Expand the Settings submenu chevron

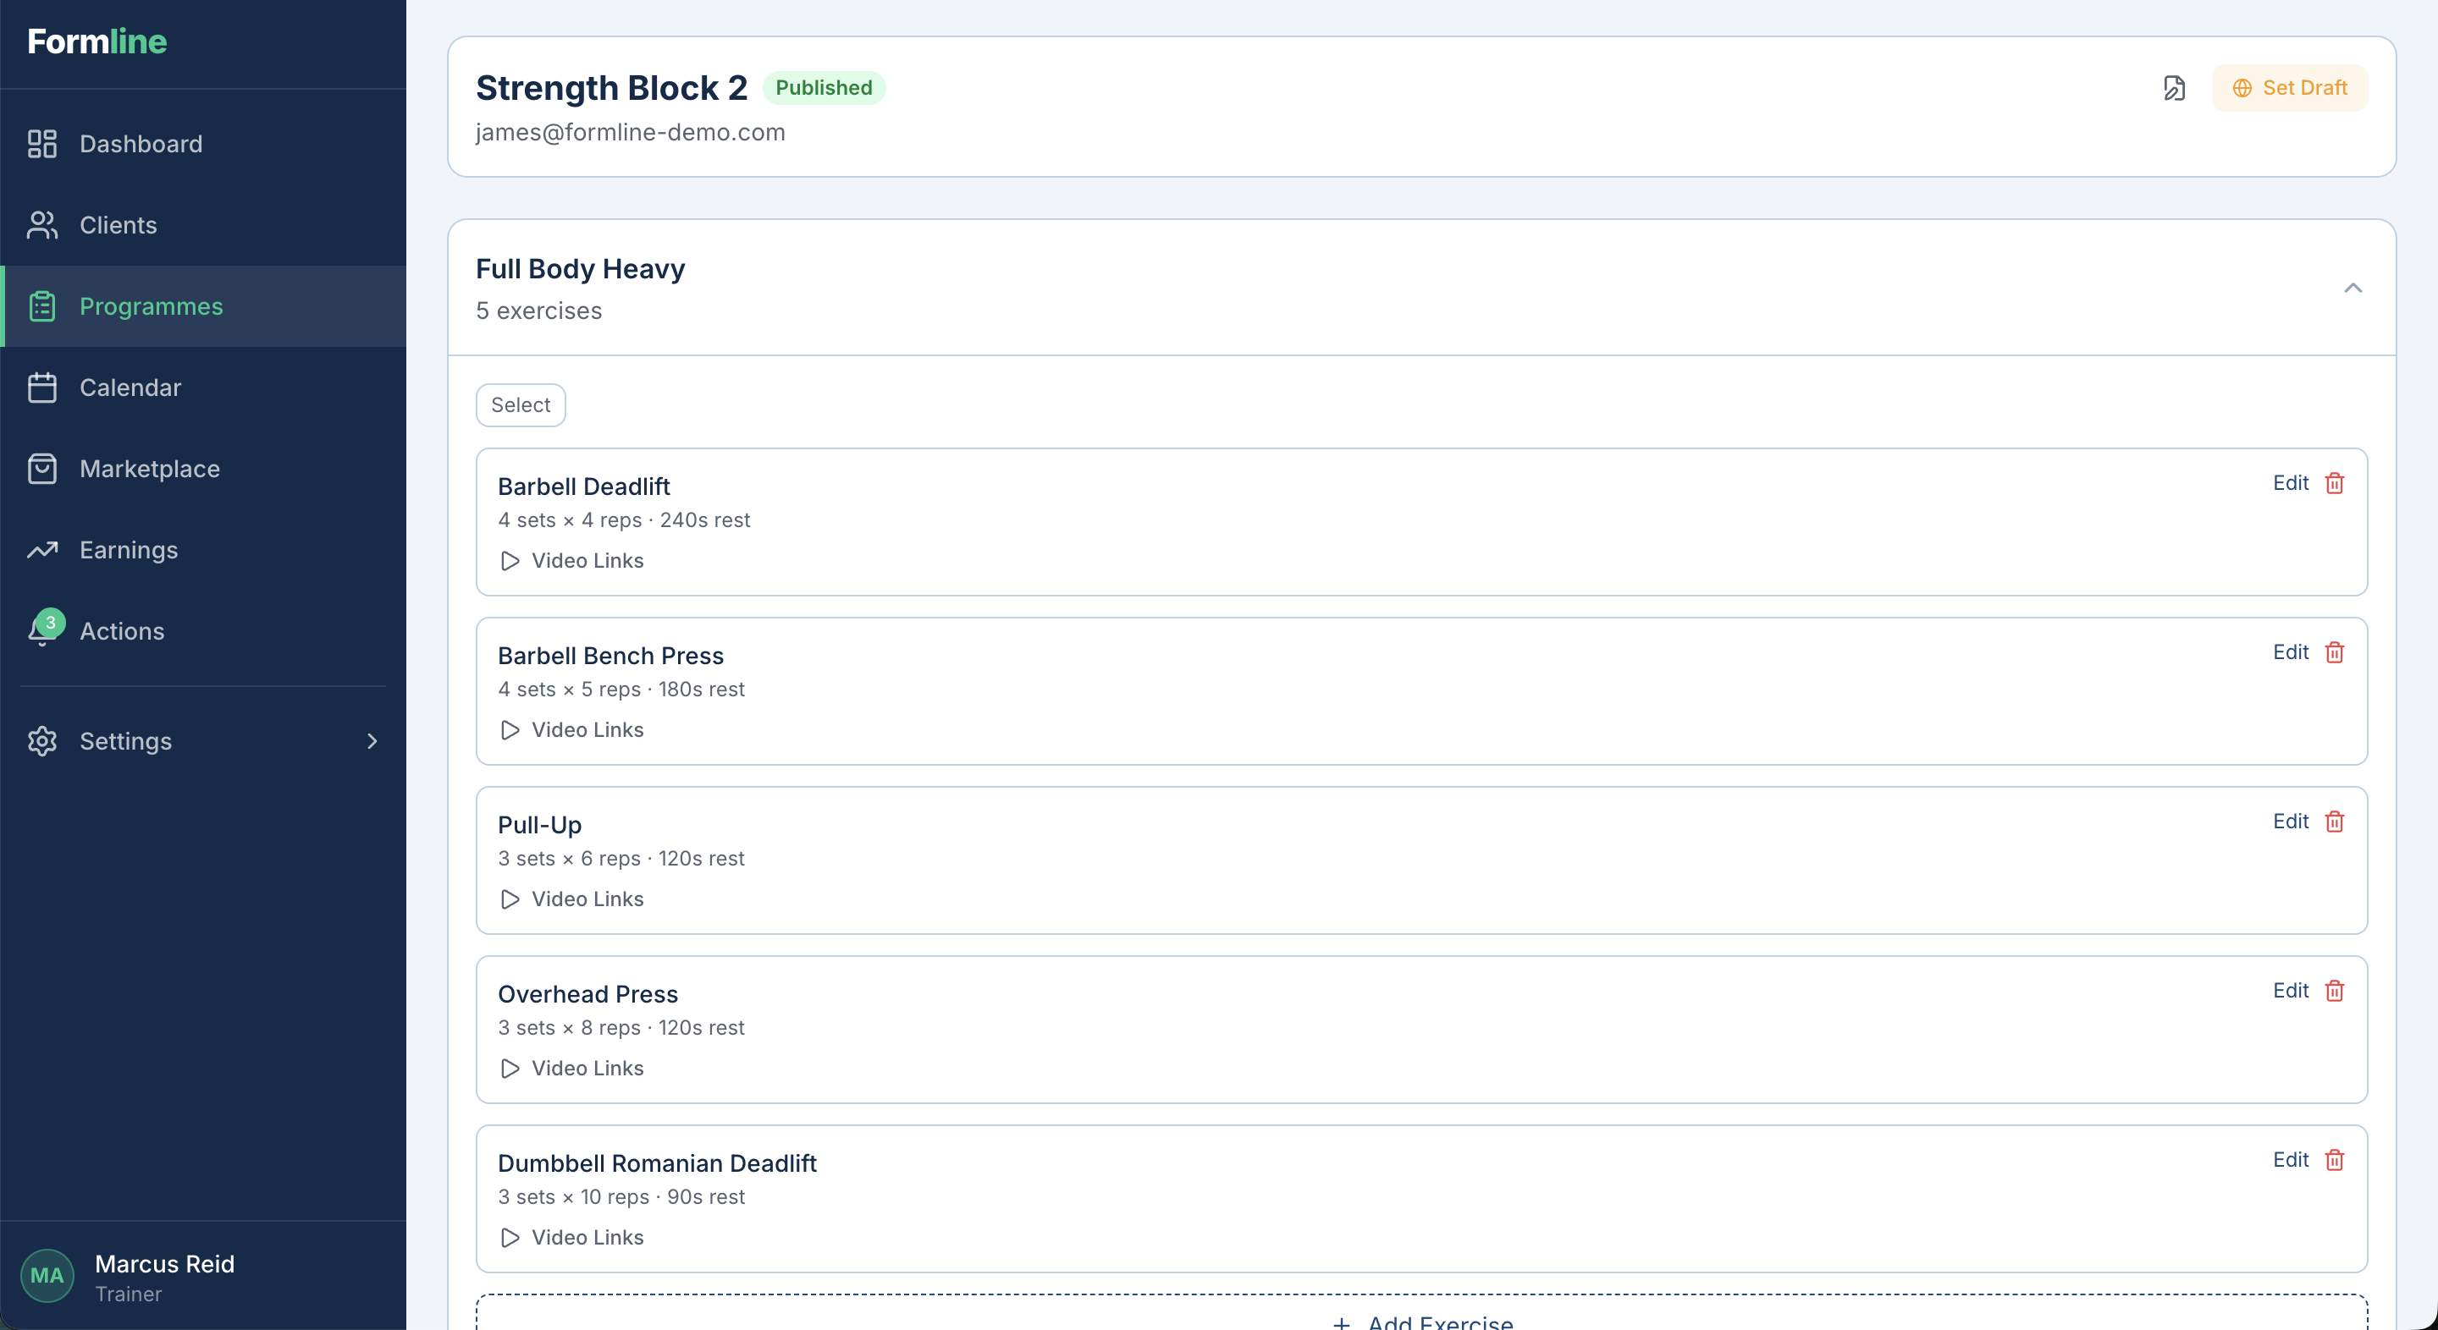372,740
